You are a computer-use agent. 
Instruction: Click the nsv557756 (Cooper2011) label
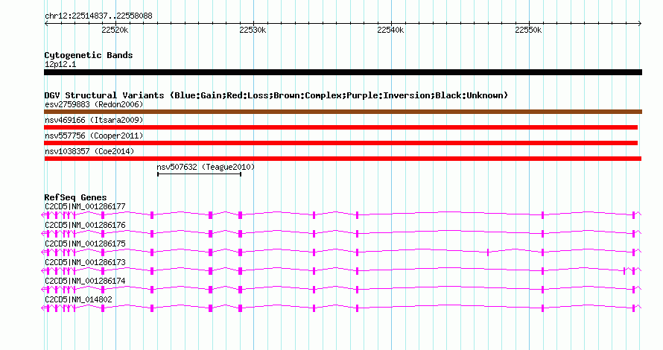point(94,136)
